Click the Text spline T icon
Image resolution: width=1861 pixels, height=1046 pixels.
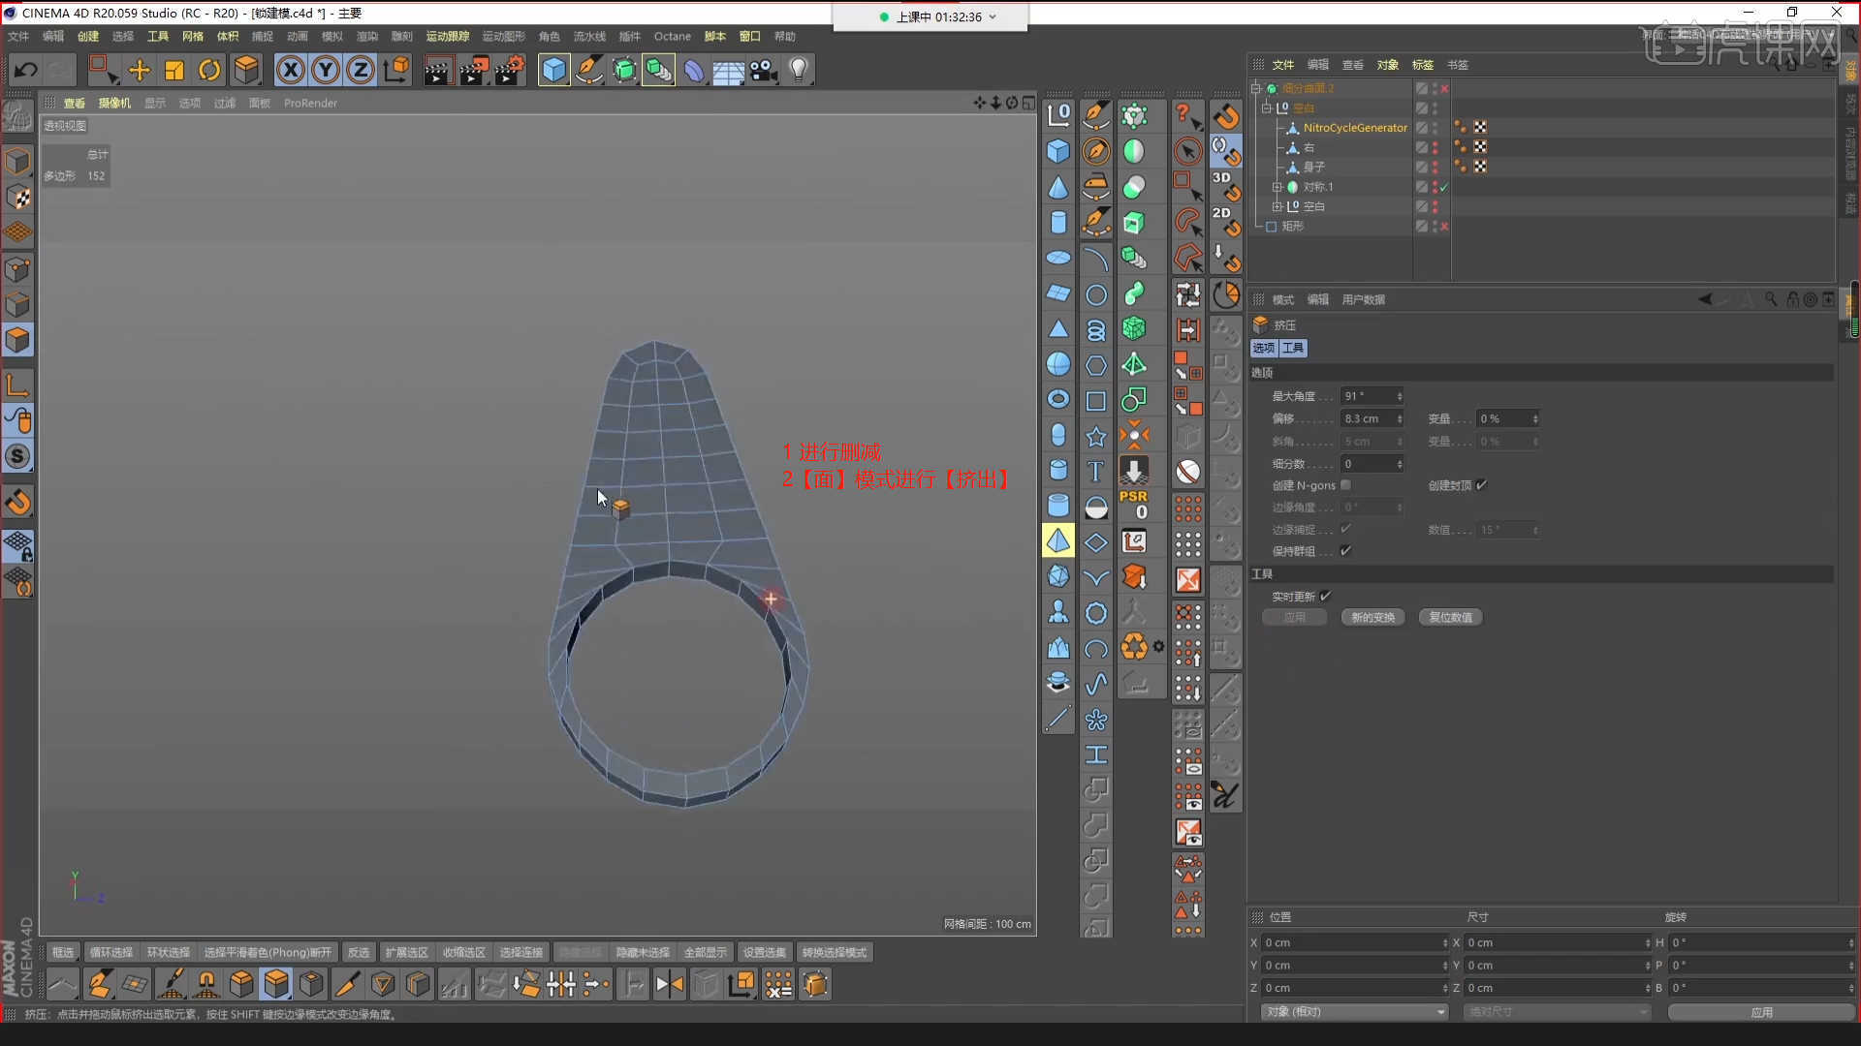pyautogui.click(x=1095, y=472)
